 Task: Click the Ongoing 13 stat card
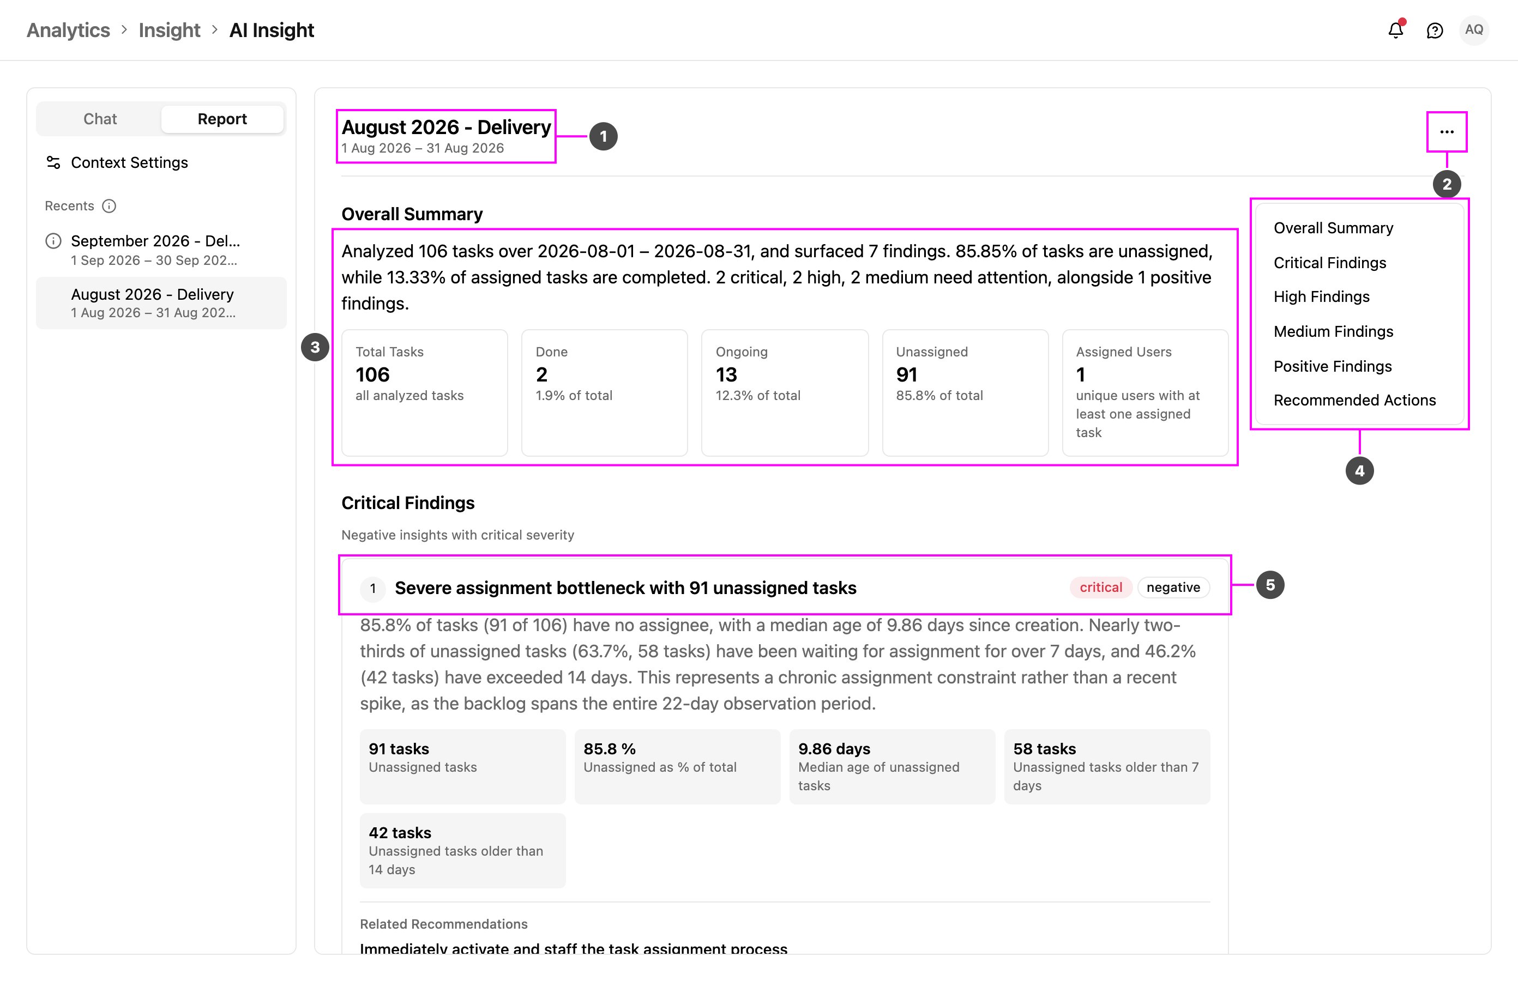785,392
